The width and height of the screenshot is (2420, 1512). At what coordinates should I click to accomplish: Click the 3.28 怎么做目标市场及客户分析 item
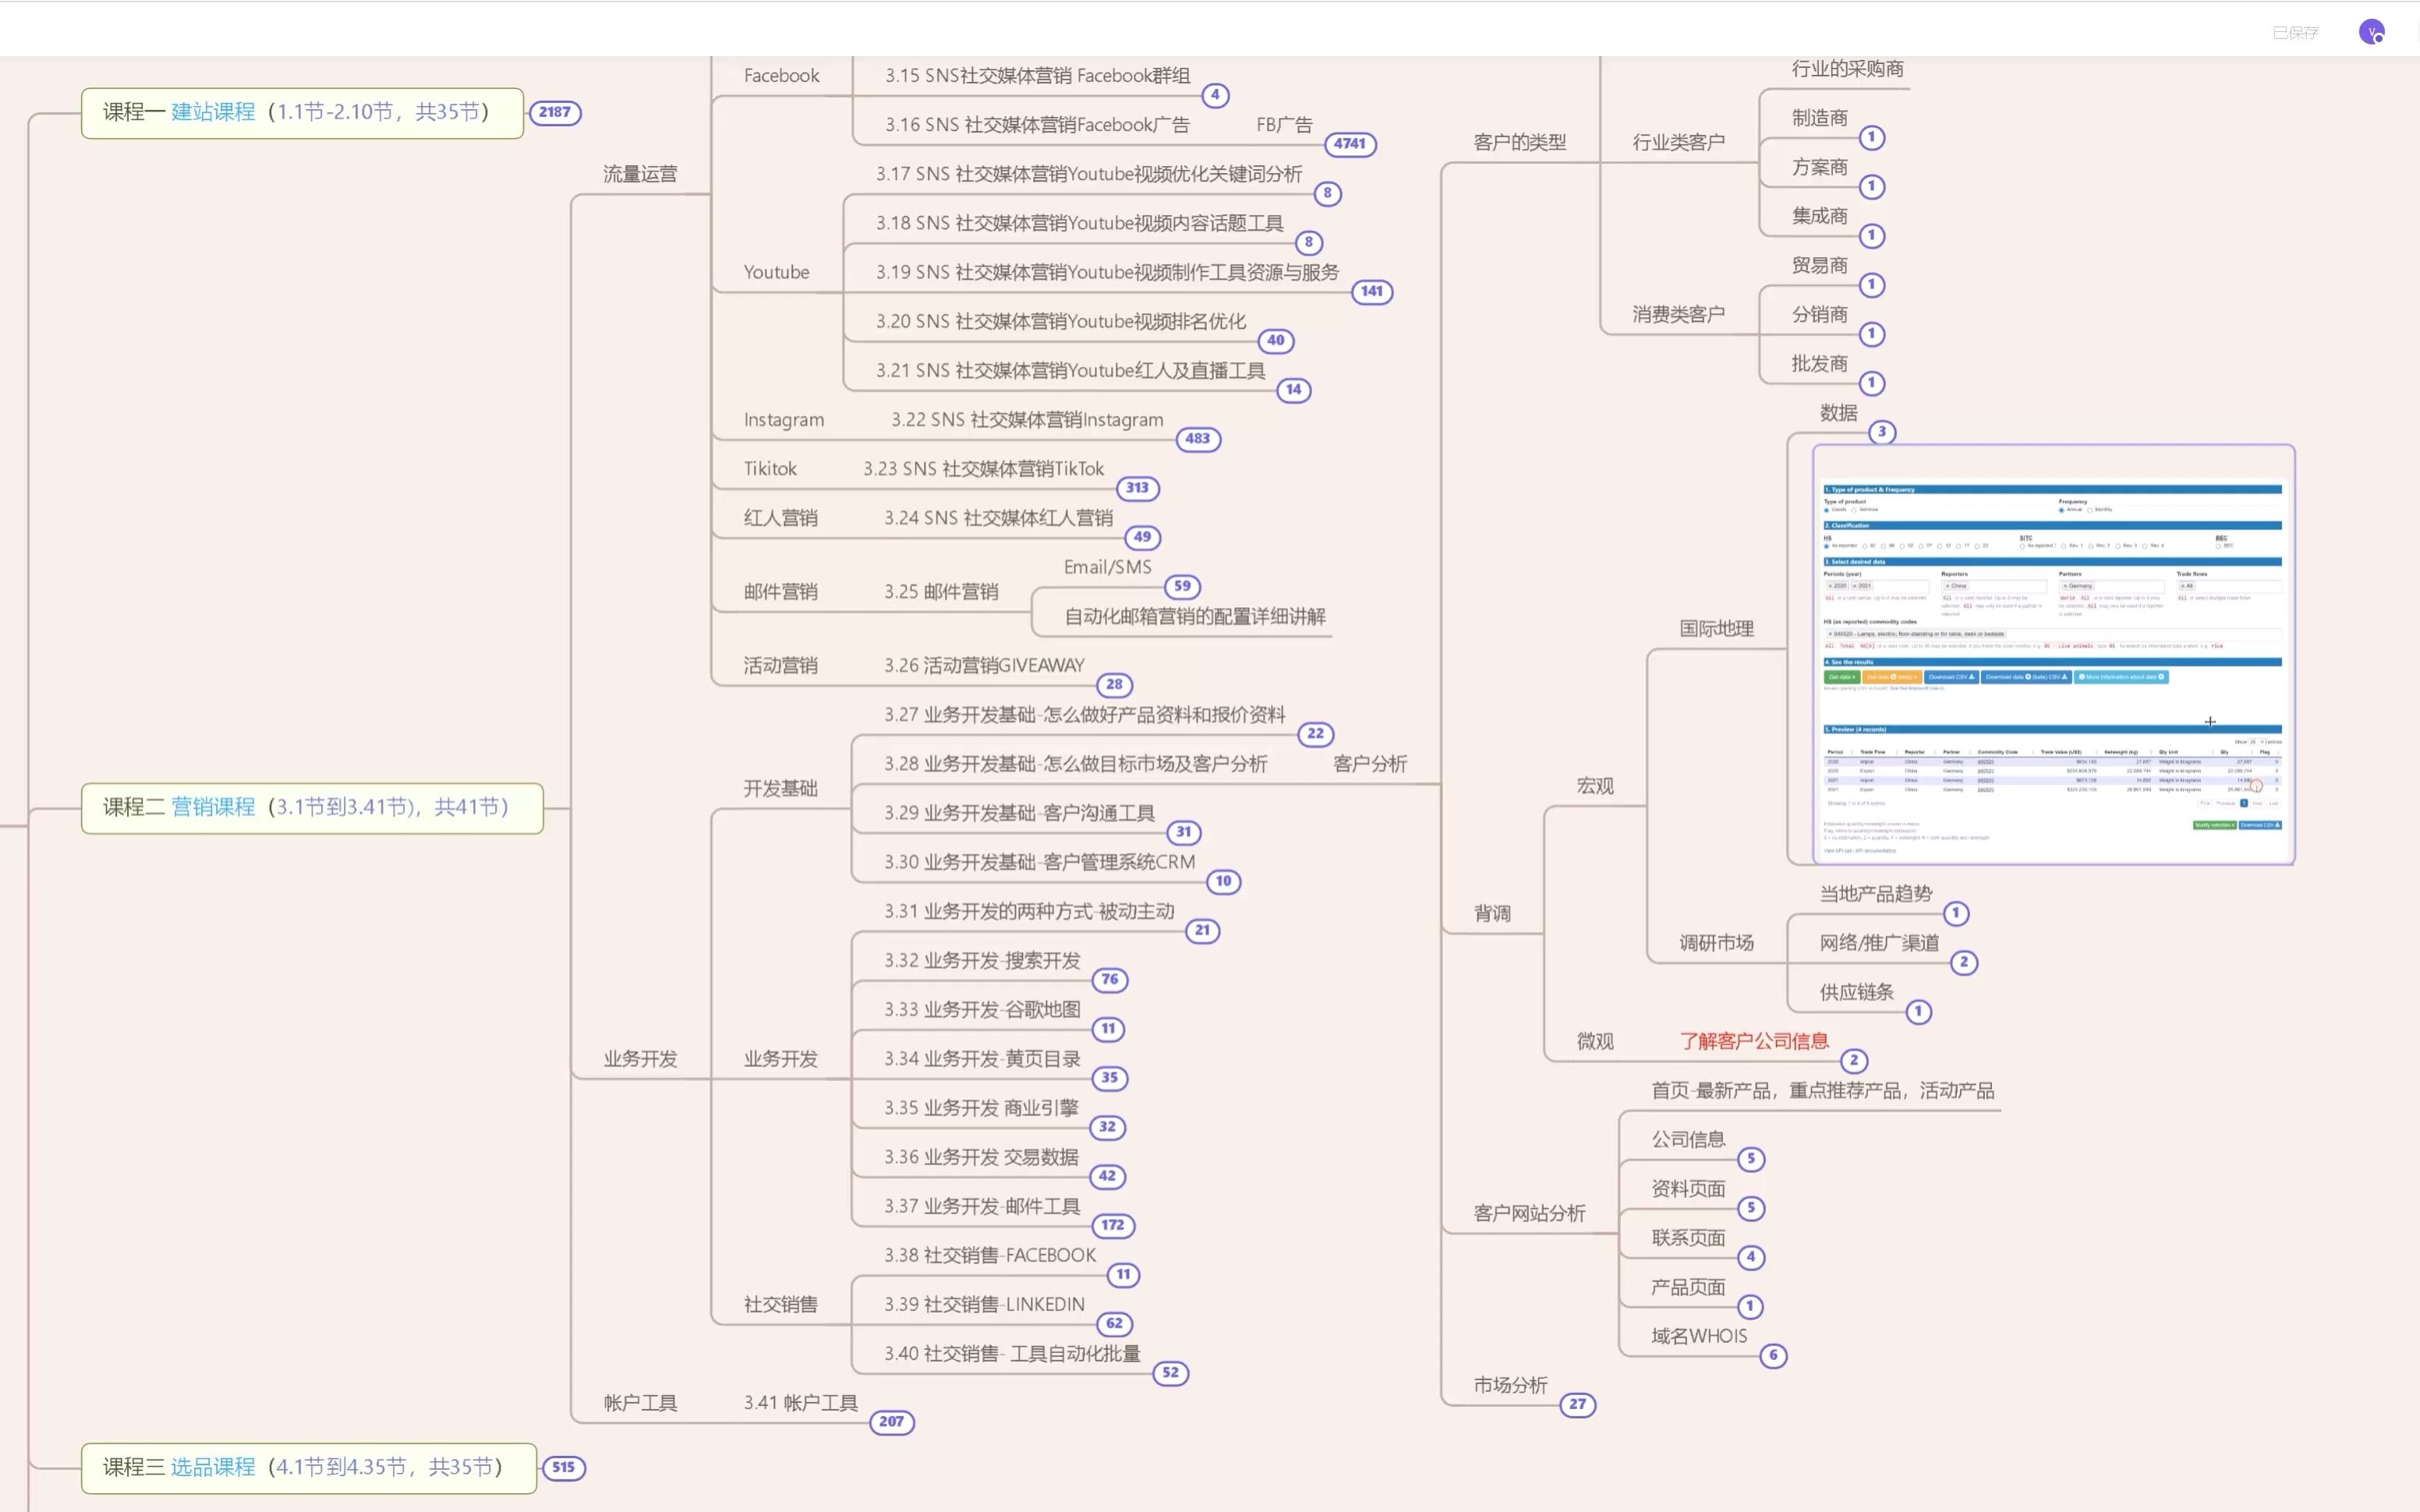tap(1075, 764)
